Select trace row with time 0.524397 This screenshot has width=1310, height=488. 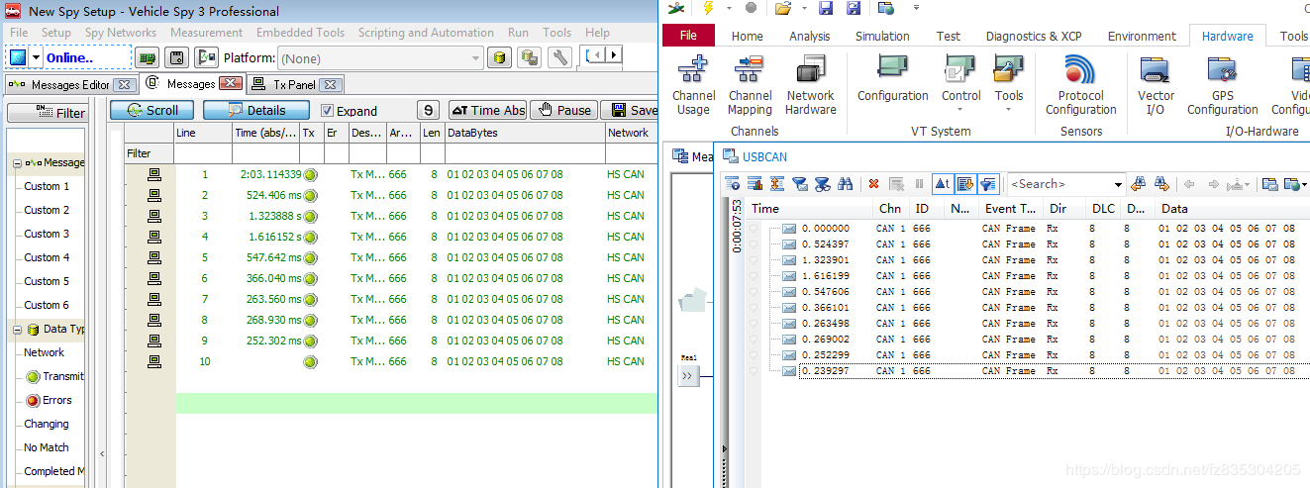point(1030,244)
